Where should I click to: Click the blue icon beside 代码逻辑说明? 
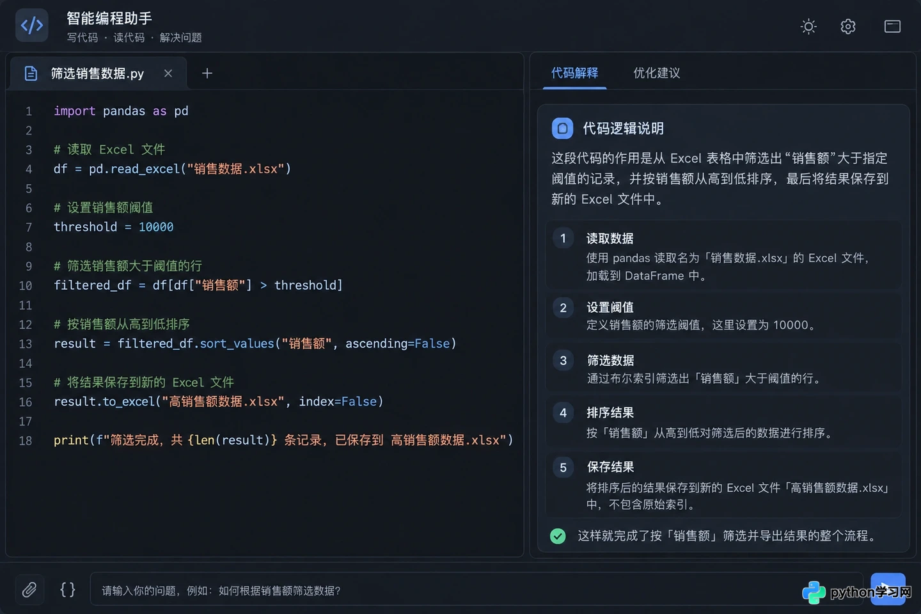coord(562,129)
